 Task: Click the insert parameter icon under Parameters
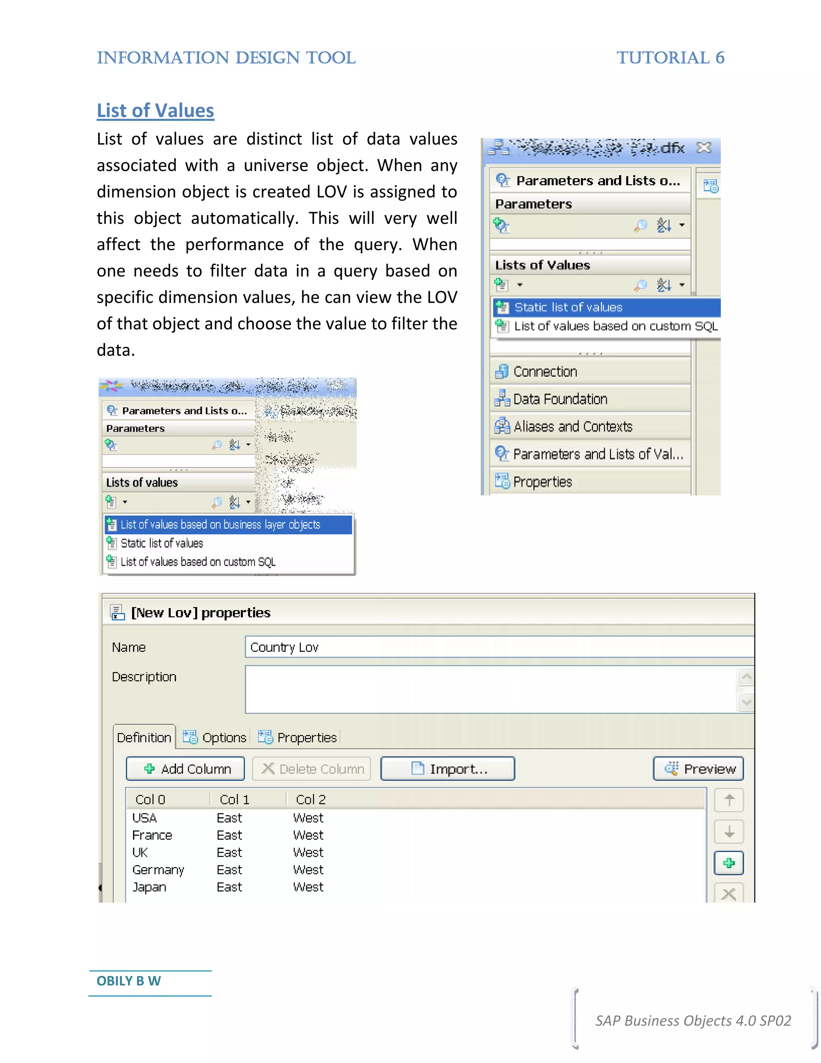(501, 225)
